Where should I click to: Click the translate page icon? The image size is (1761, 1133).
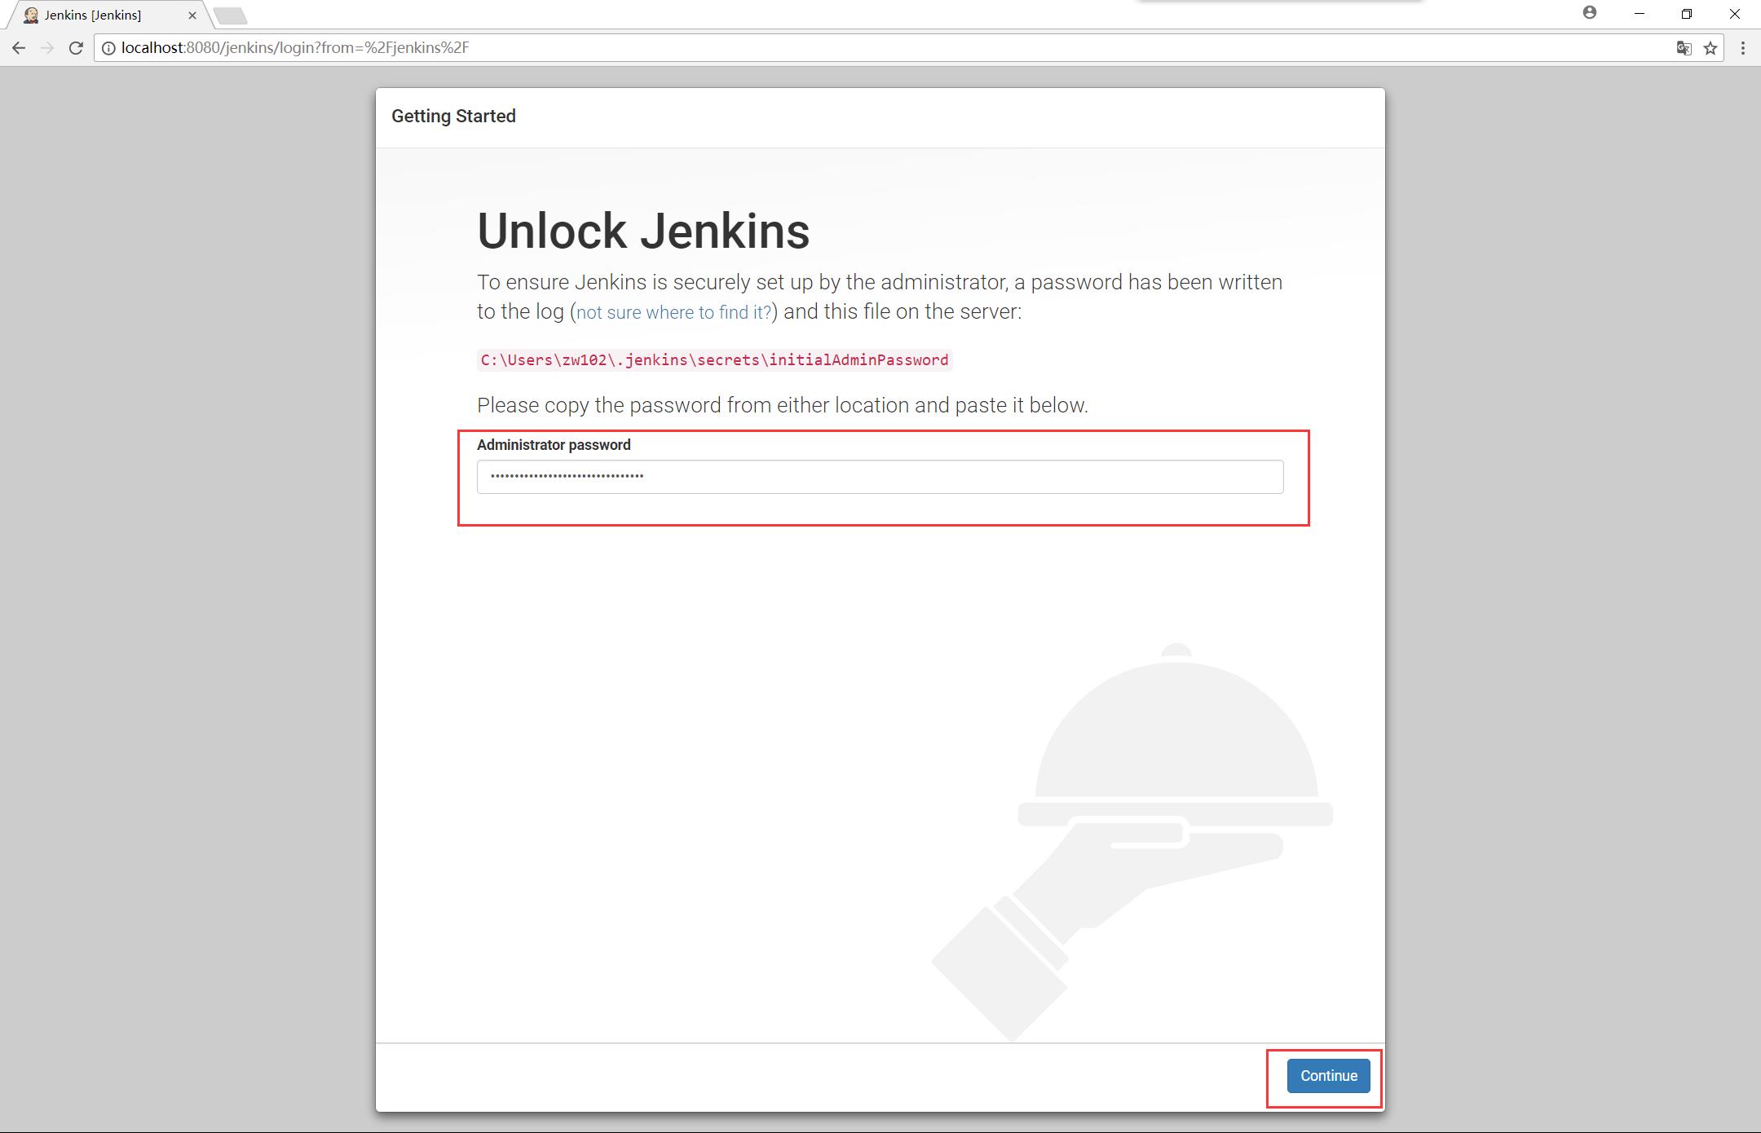click(1684, 48)
